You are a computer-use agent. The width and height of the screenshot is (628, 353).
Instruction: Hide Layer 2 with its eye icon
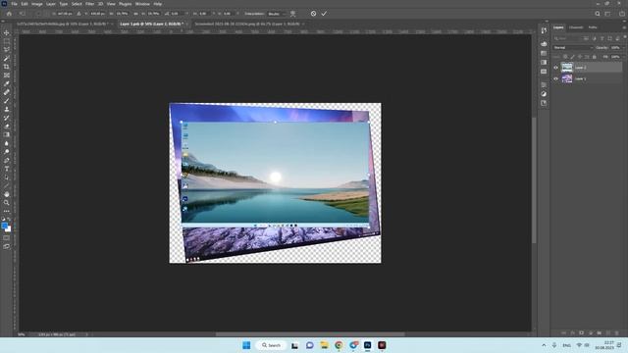coord(556,68)
